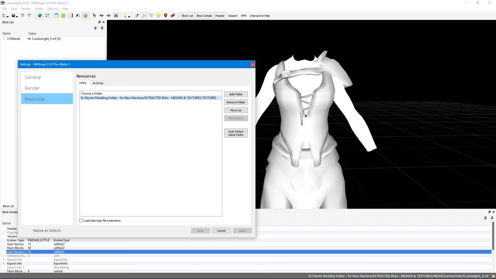Select the solid green cube view icon

(63, 15)
